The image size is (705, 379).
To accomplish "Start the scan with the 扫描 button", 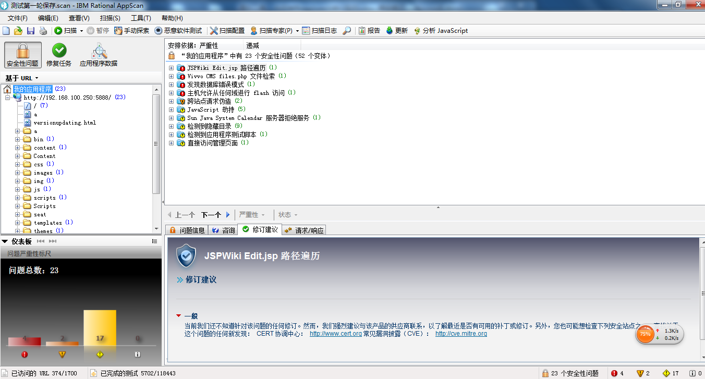I will coord(65,31).
